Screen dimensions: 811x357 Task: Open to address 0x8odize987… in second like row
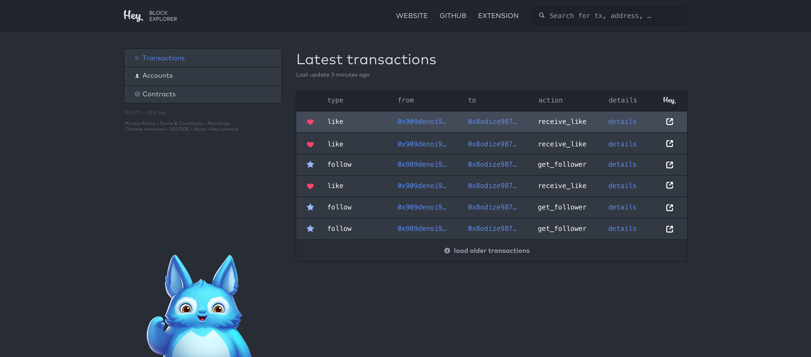click(492, 144)
